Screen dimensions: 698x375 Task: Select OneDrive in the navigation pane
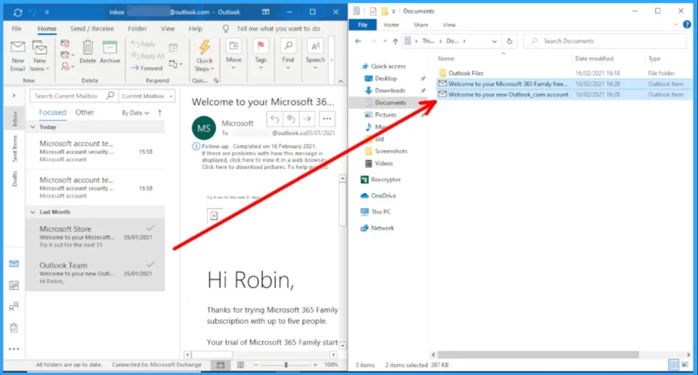pos(383,196)
